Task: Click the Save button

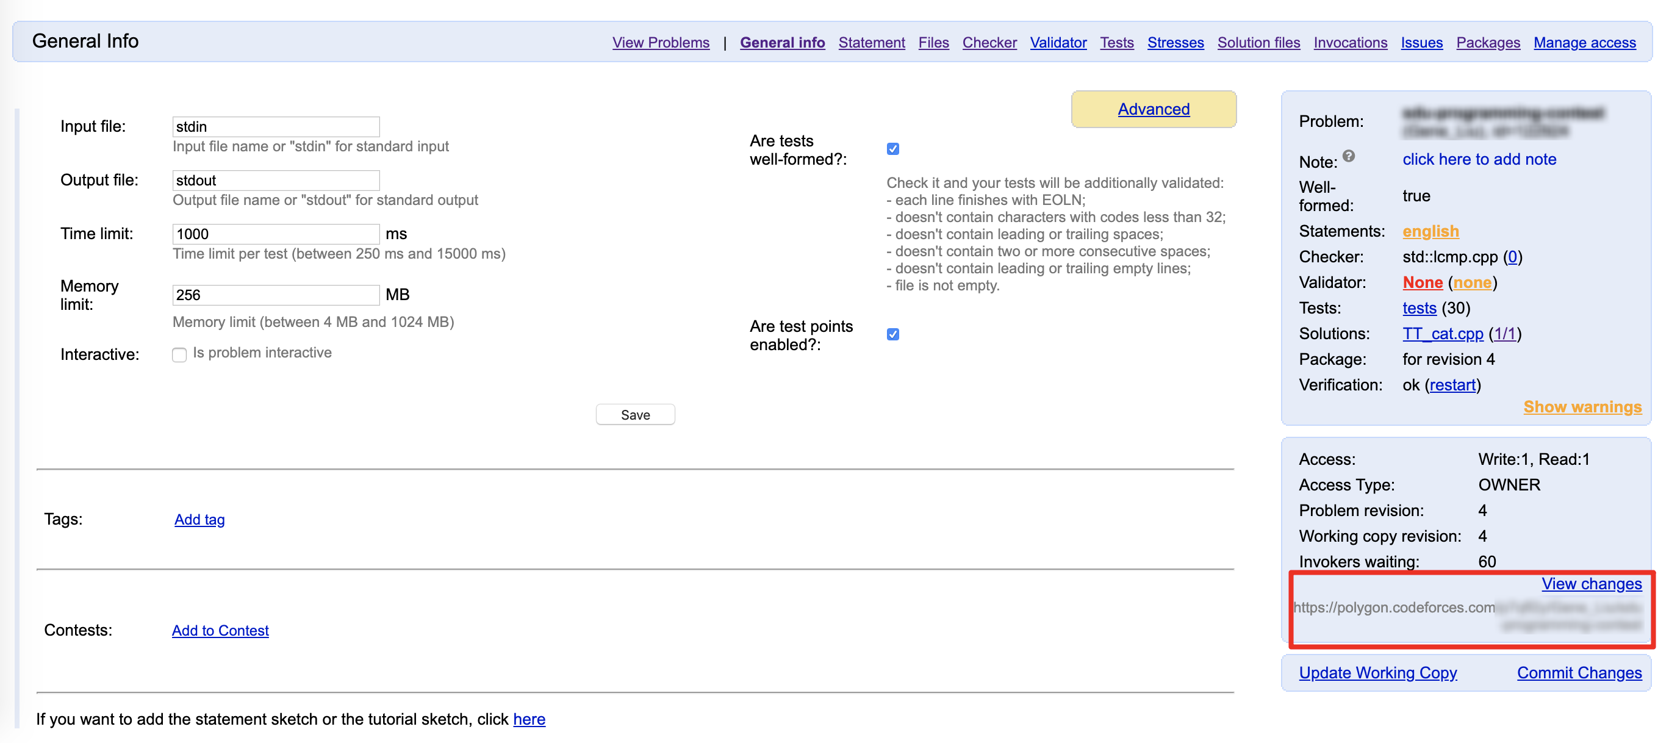Action: pyautogui.click(x=635, y=415)
